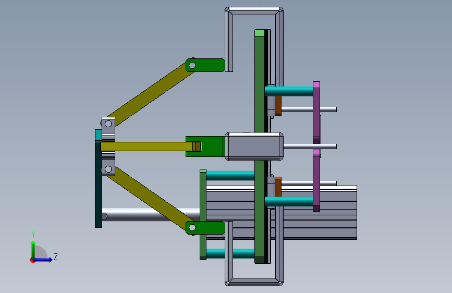Select the long gray horizontal shaft at bottom left
The height and width of the screenshot is (293, 452).
[151, 215]
